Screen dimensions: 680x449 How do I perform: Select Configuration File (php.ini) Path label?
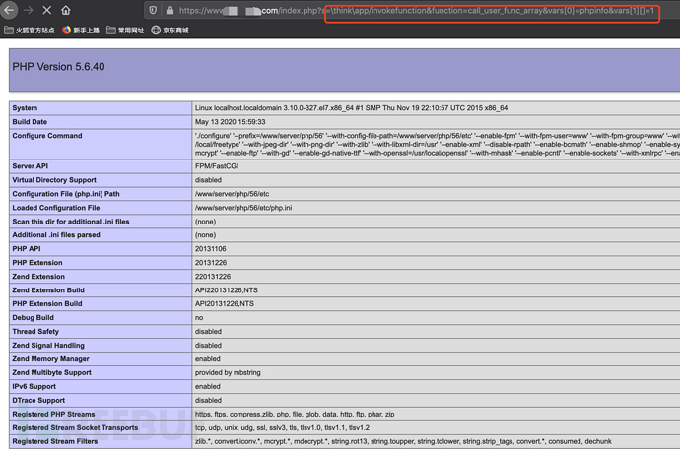(66, 194)
